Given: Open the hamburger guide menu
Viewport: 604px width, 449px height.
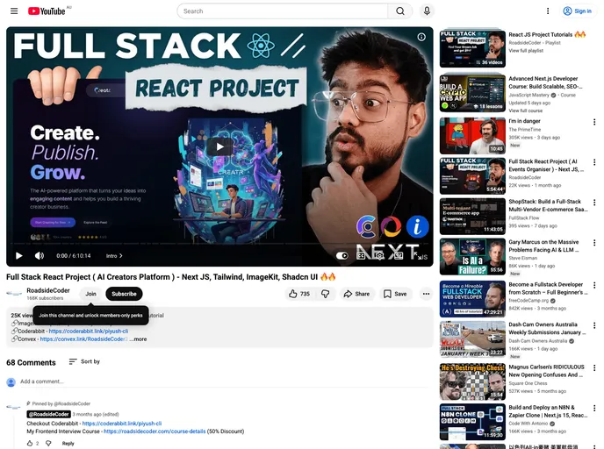Looking at the screenshot, I should coord(14,11).
